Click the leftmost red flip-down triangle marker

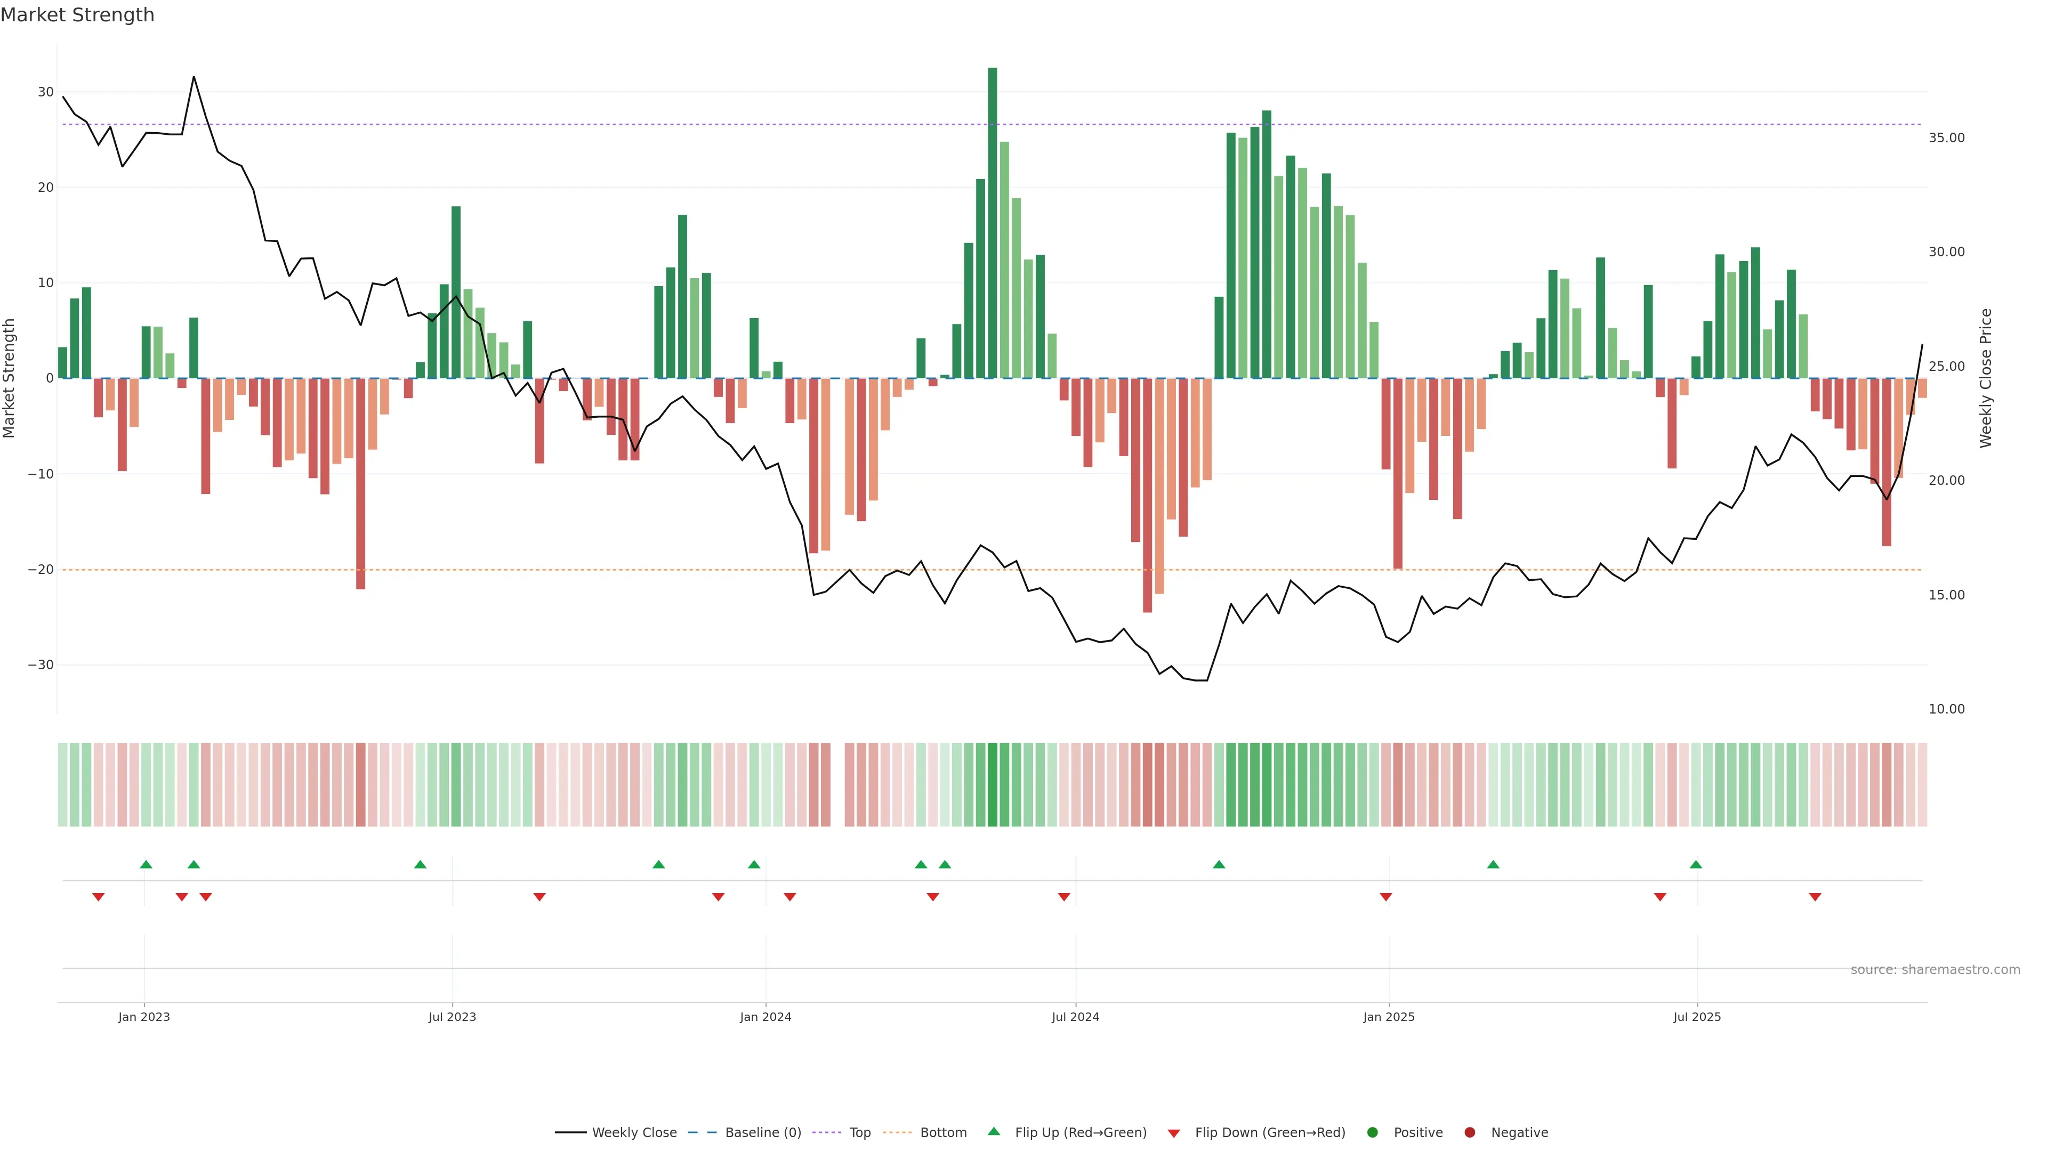[x=99, y=897]
